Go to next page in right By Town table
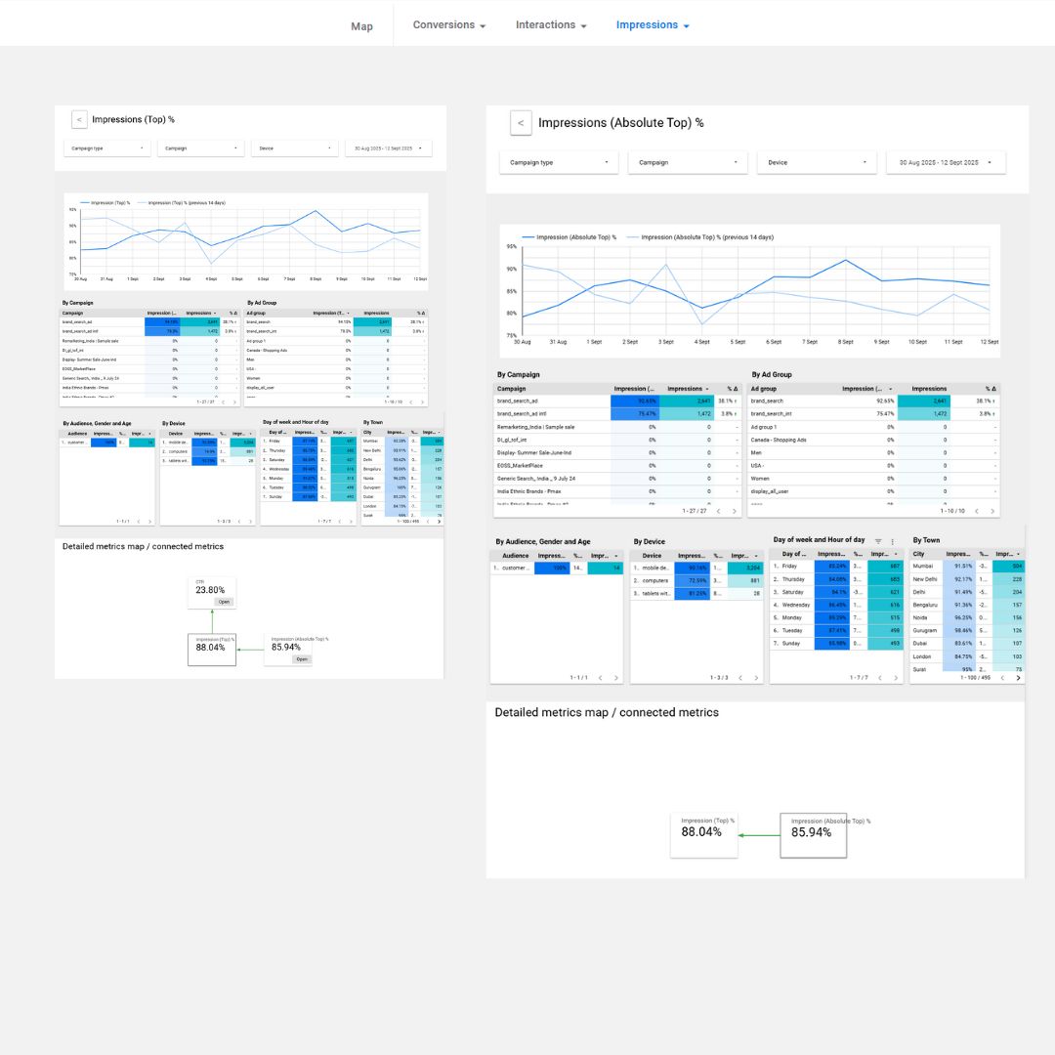The height and width of the screenshot is (1055, 1055). point(1018,677)
